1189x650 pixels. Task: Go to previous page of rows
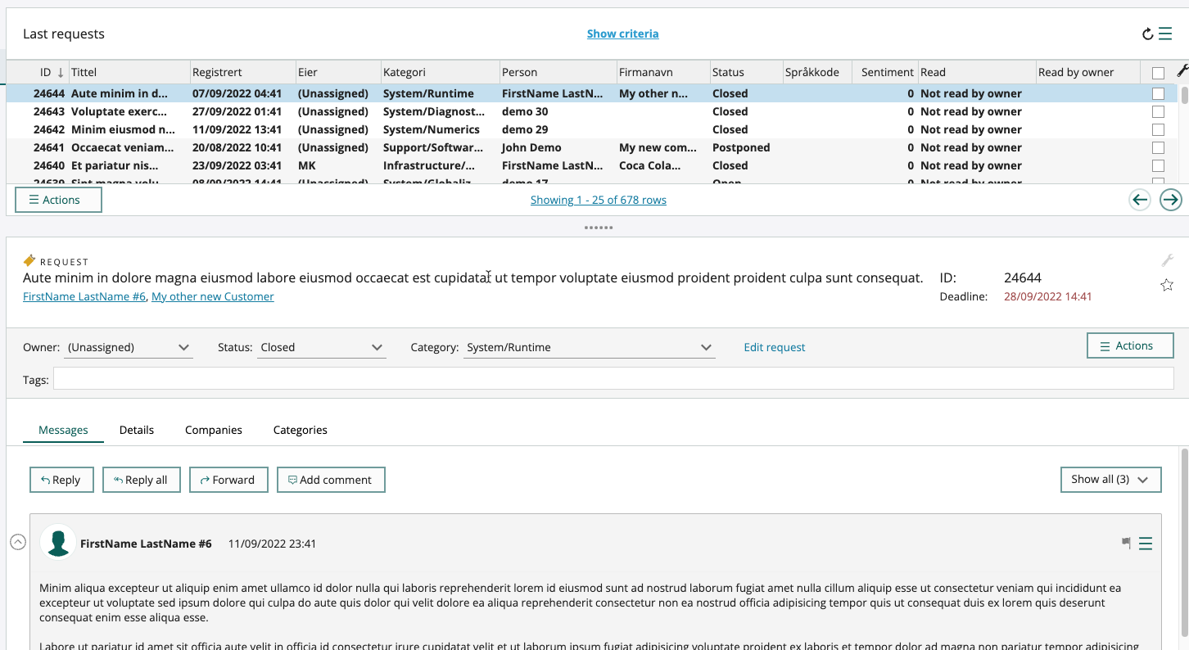pyautogui.click(x=1140, y=200)
